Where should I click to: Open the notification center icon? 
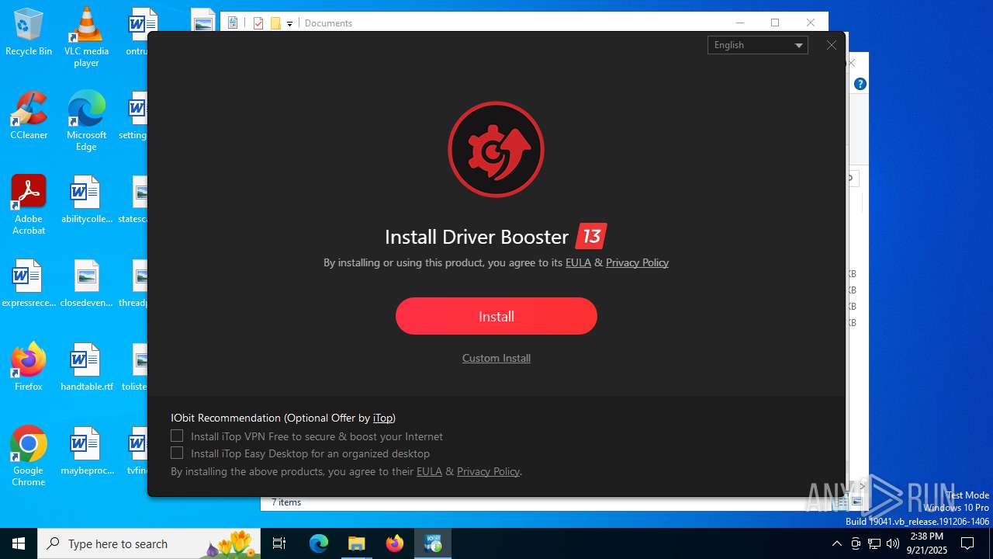click(x=967, y=543)
